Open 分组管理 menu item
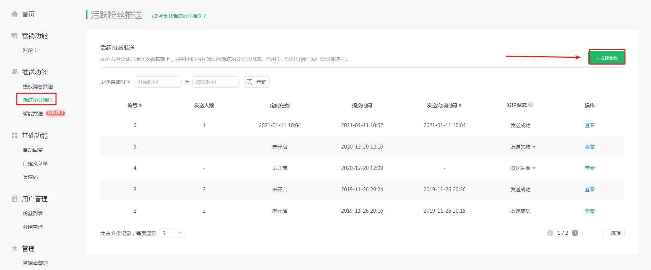651x270 pixels. pyautogui.click(x=33, y=227)
